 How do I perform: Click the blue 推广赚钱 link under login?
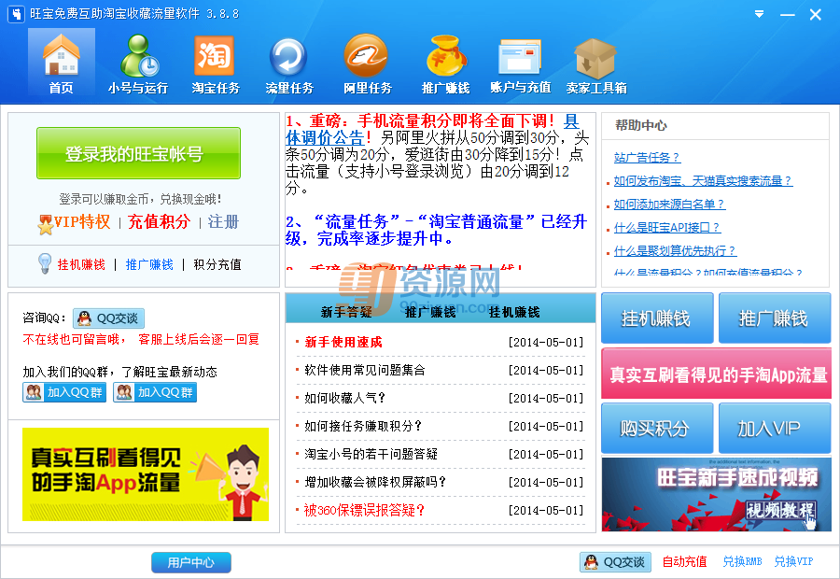click(149, 264)
